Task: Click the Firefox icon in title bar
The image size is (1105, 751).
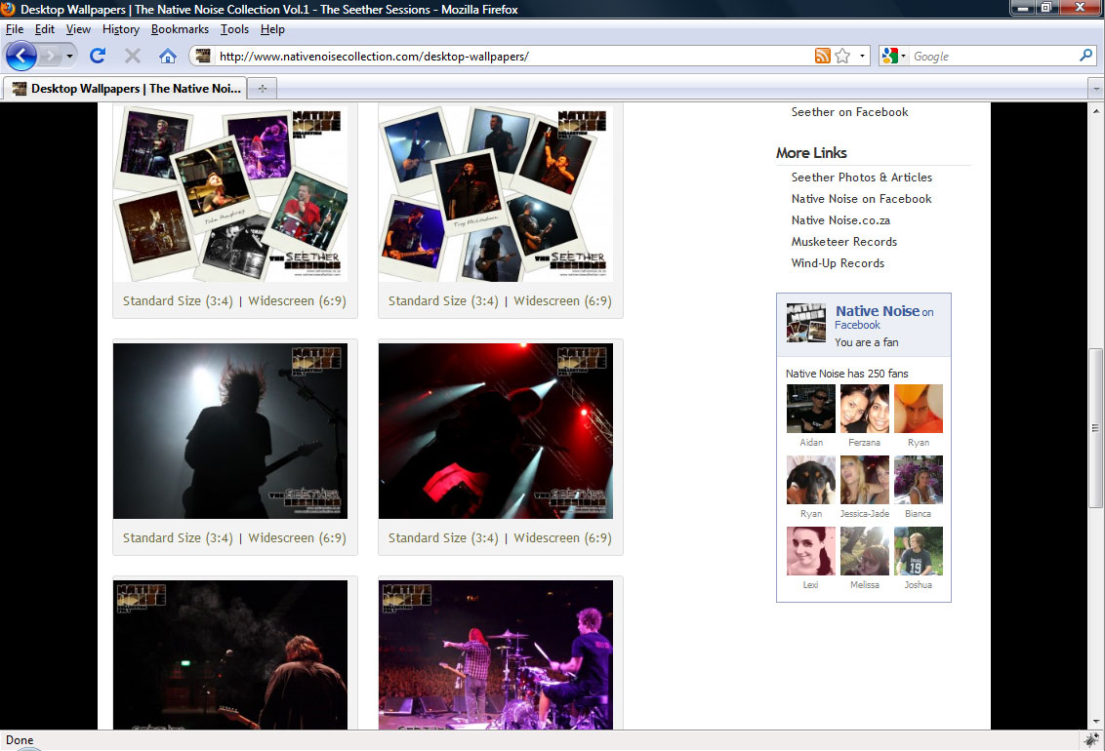Action: (9, 9)
